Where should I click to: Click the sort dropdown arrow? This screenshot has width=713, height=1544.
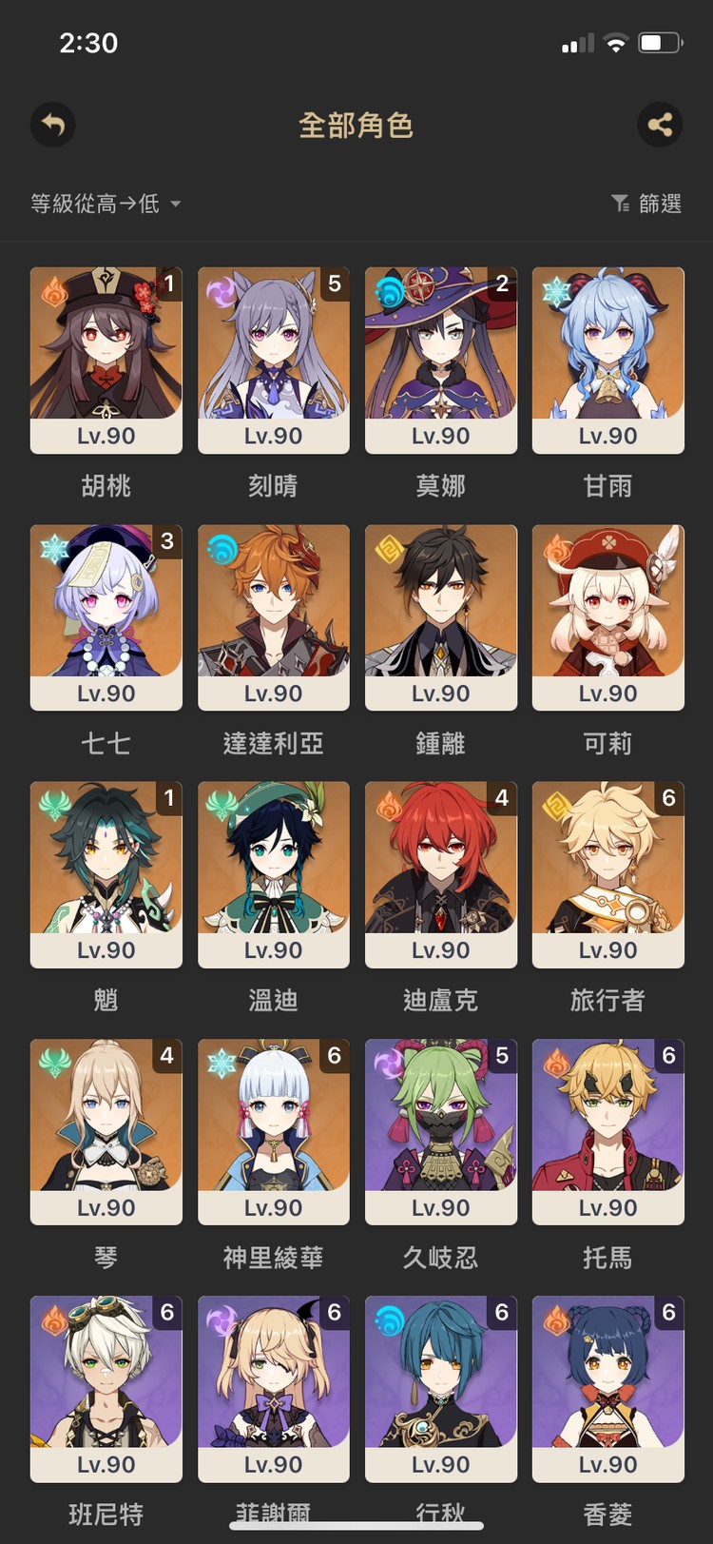175,204
